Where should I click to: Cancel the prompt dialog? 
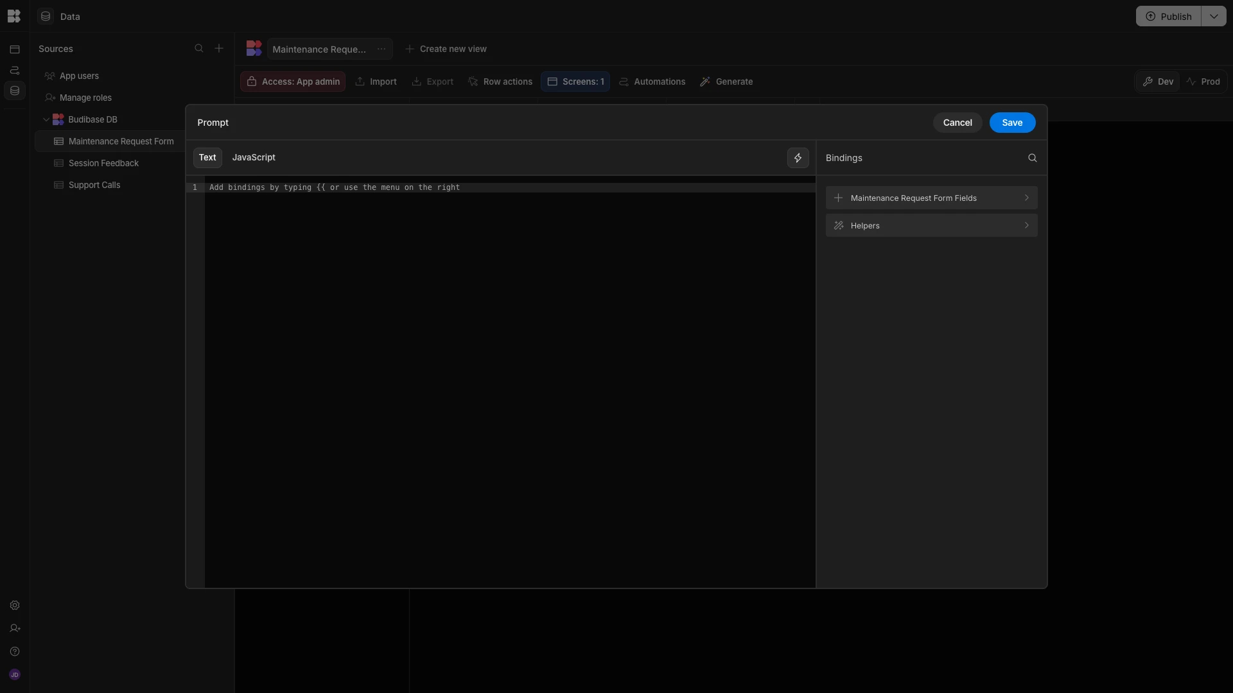click(x=957, y=123)
